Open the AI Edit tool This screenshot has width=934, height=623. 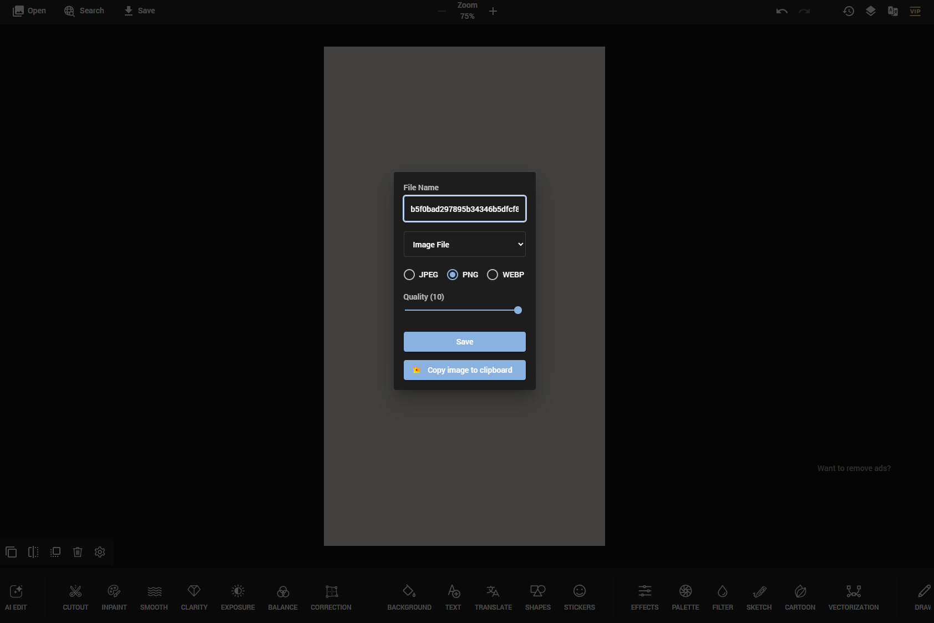(16, 597)
